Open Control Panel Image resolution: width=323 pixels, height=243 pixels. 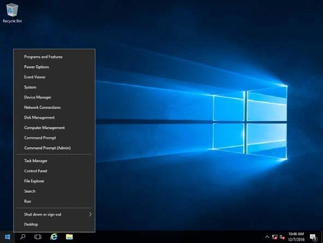(x=54, y=171)
